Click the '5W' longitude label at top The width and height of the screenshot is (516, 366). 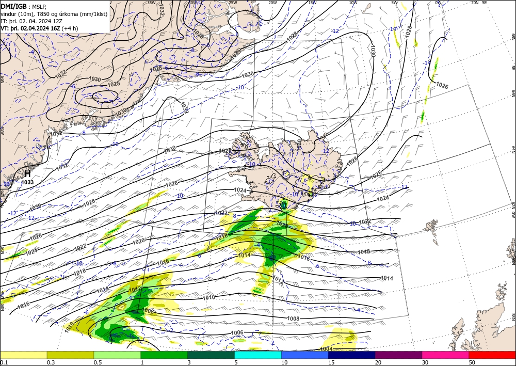tap(395, 3)
